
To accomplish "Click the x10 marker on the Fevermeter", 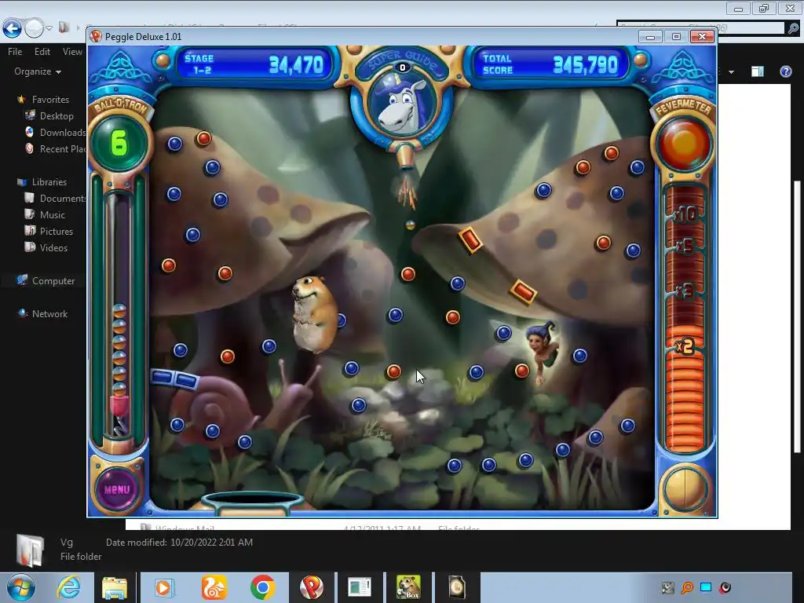I will coord(685,214).
